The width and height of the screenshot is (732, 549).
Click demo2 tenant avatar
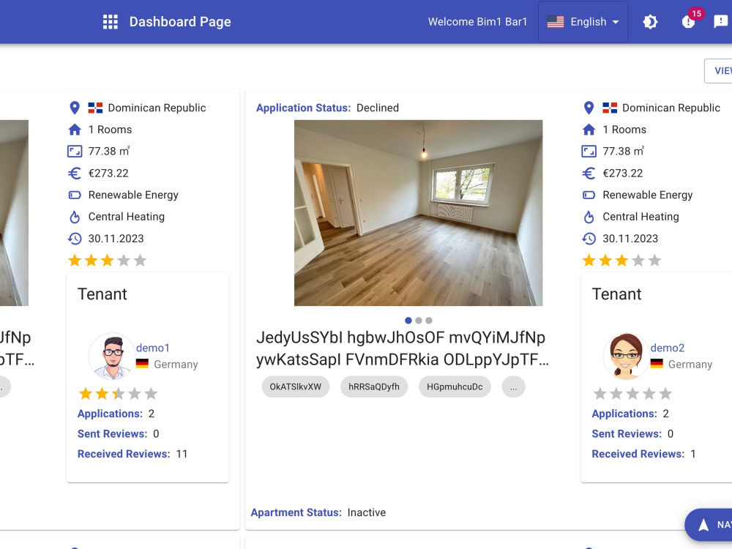coord(627,356)
